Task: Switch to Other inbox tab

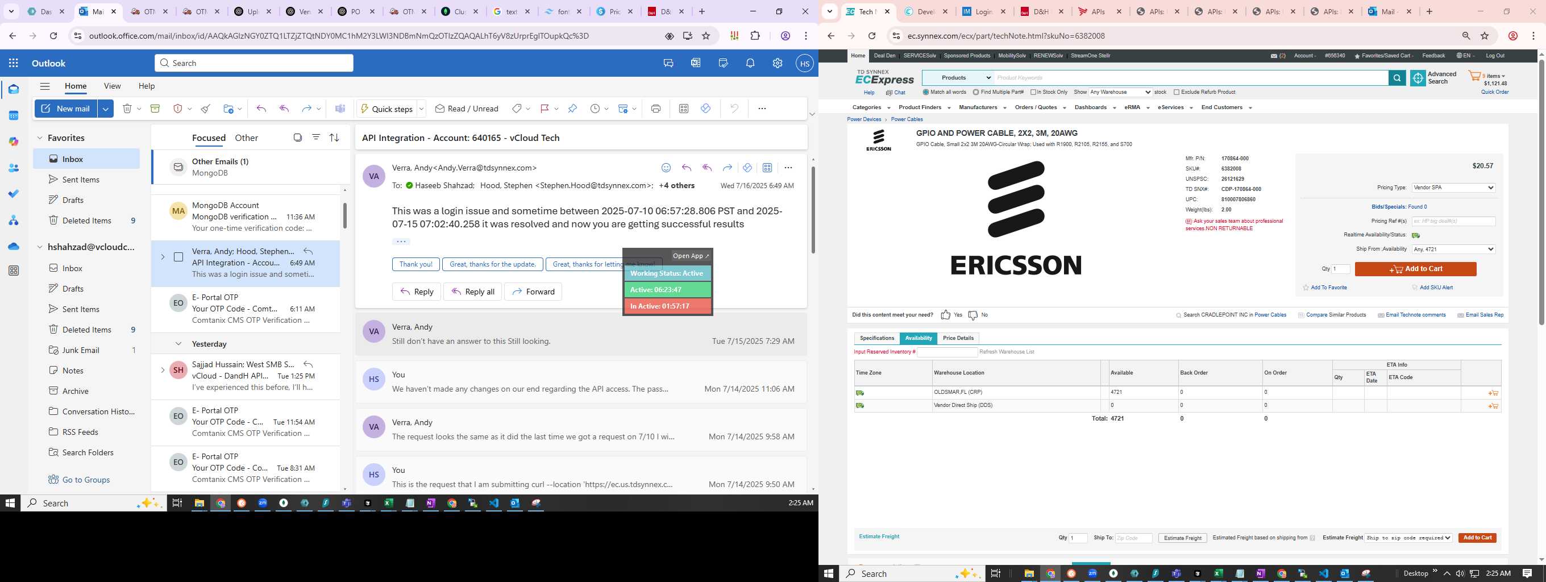Action: (x=246, y=138)
